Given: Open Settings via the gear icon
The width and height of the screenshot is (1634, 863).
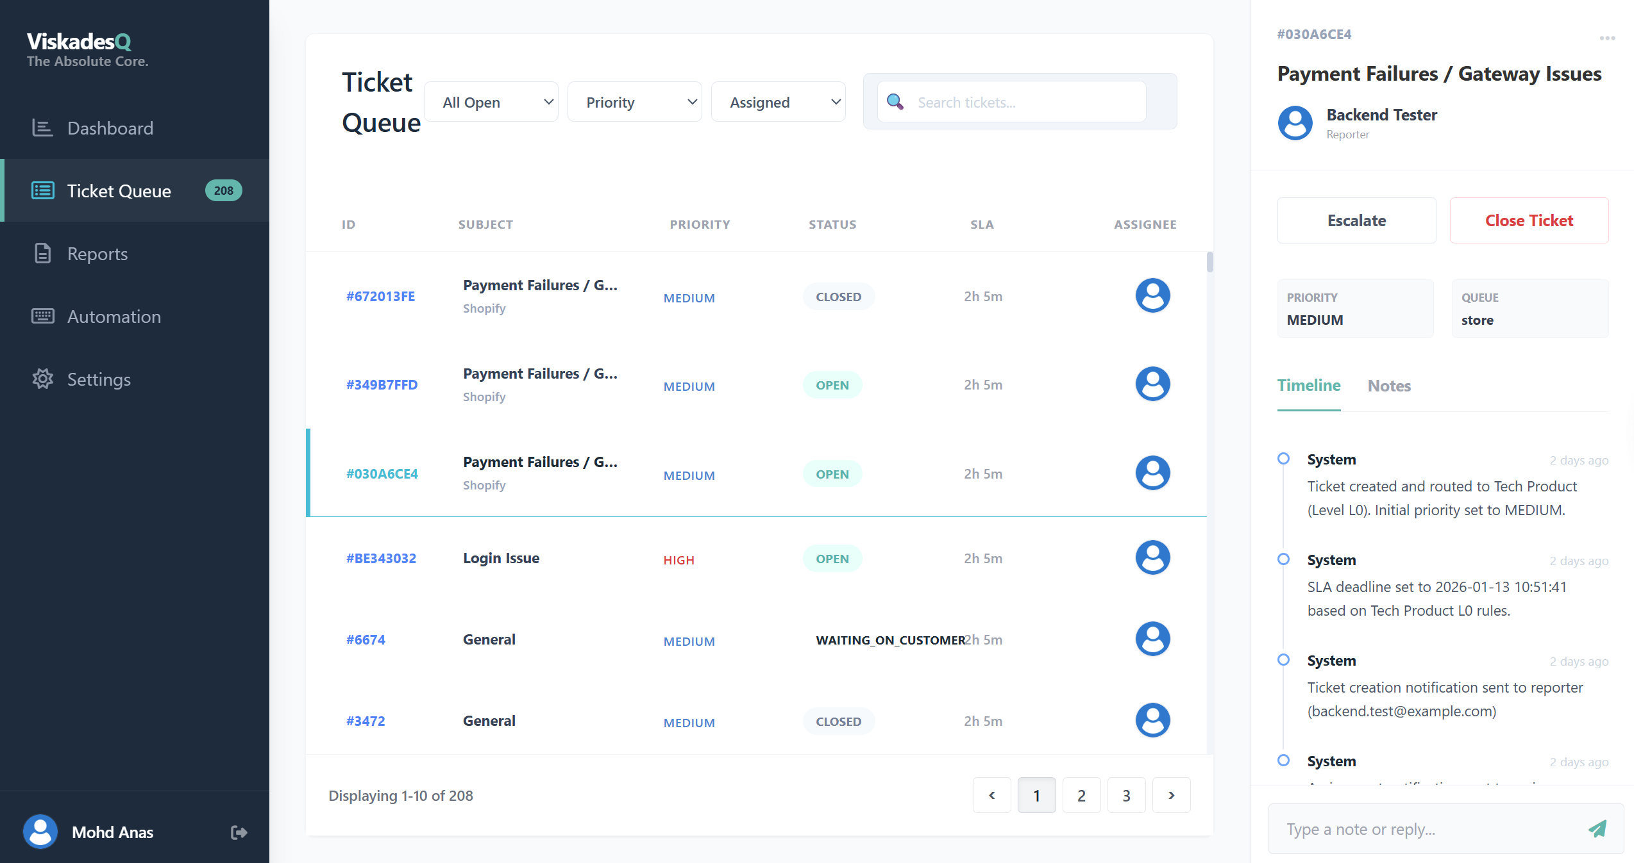Looking at the screenshot, I should pyautogui.click(x=42, y=379).
